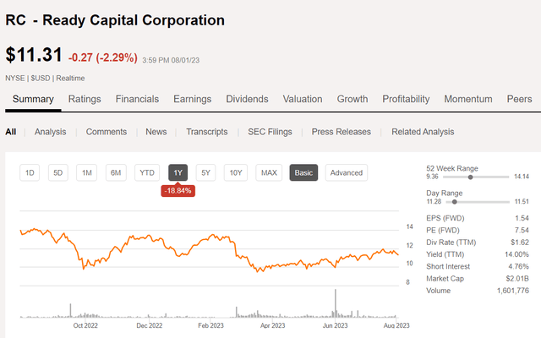The image size is (541, 338).
Task: Open the Peers tab
Action: click(x=519, y=100)
